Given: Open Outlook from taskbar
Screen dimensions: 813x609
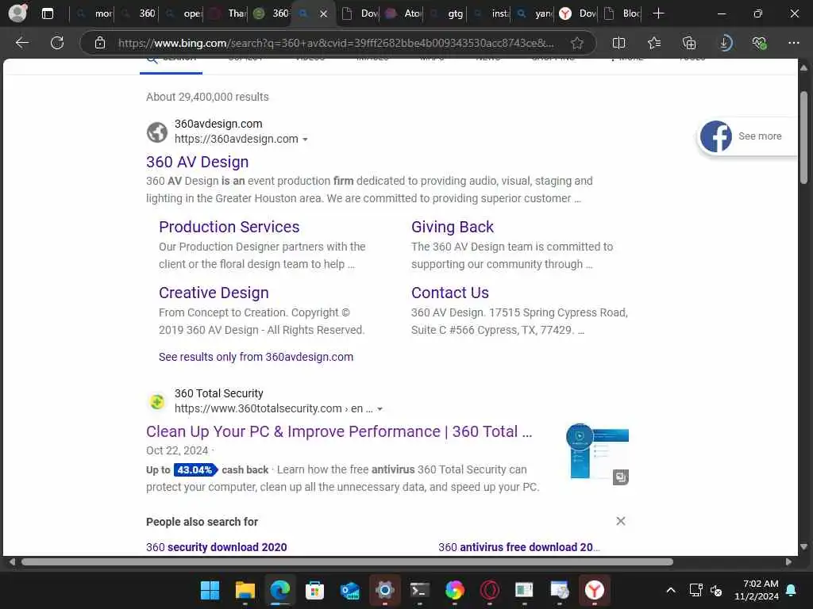Looking at the screenshot, I should tap(350, 590).
